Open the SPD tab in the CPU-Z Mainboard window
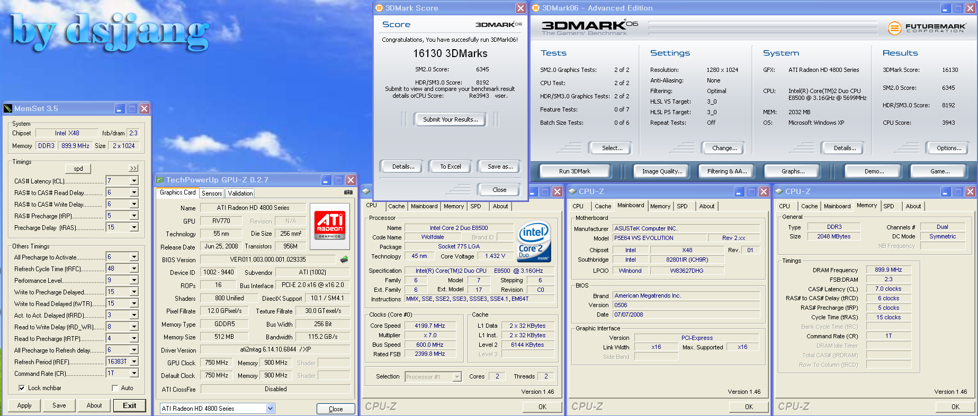Image resolution: width=978 pixels, height=416 pixels. point(682,206)
